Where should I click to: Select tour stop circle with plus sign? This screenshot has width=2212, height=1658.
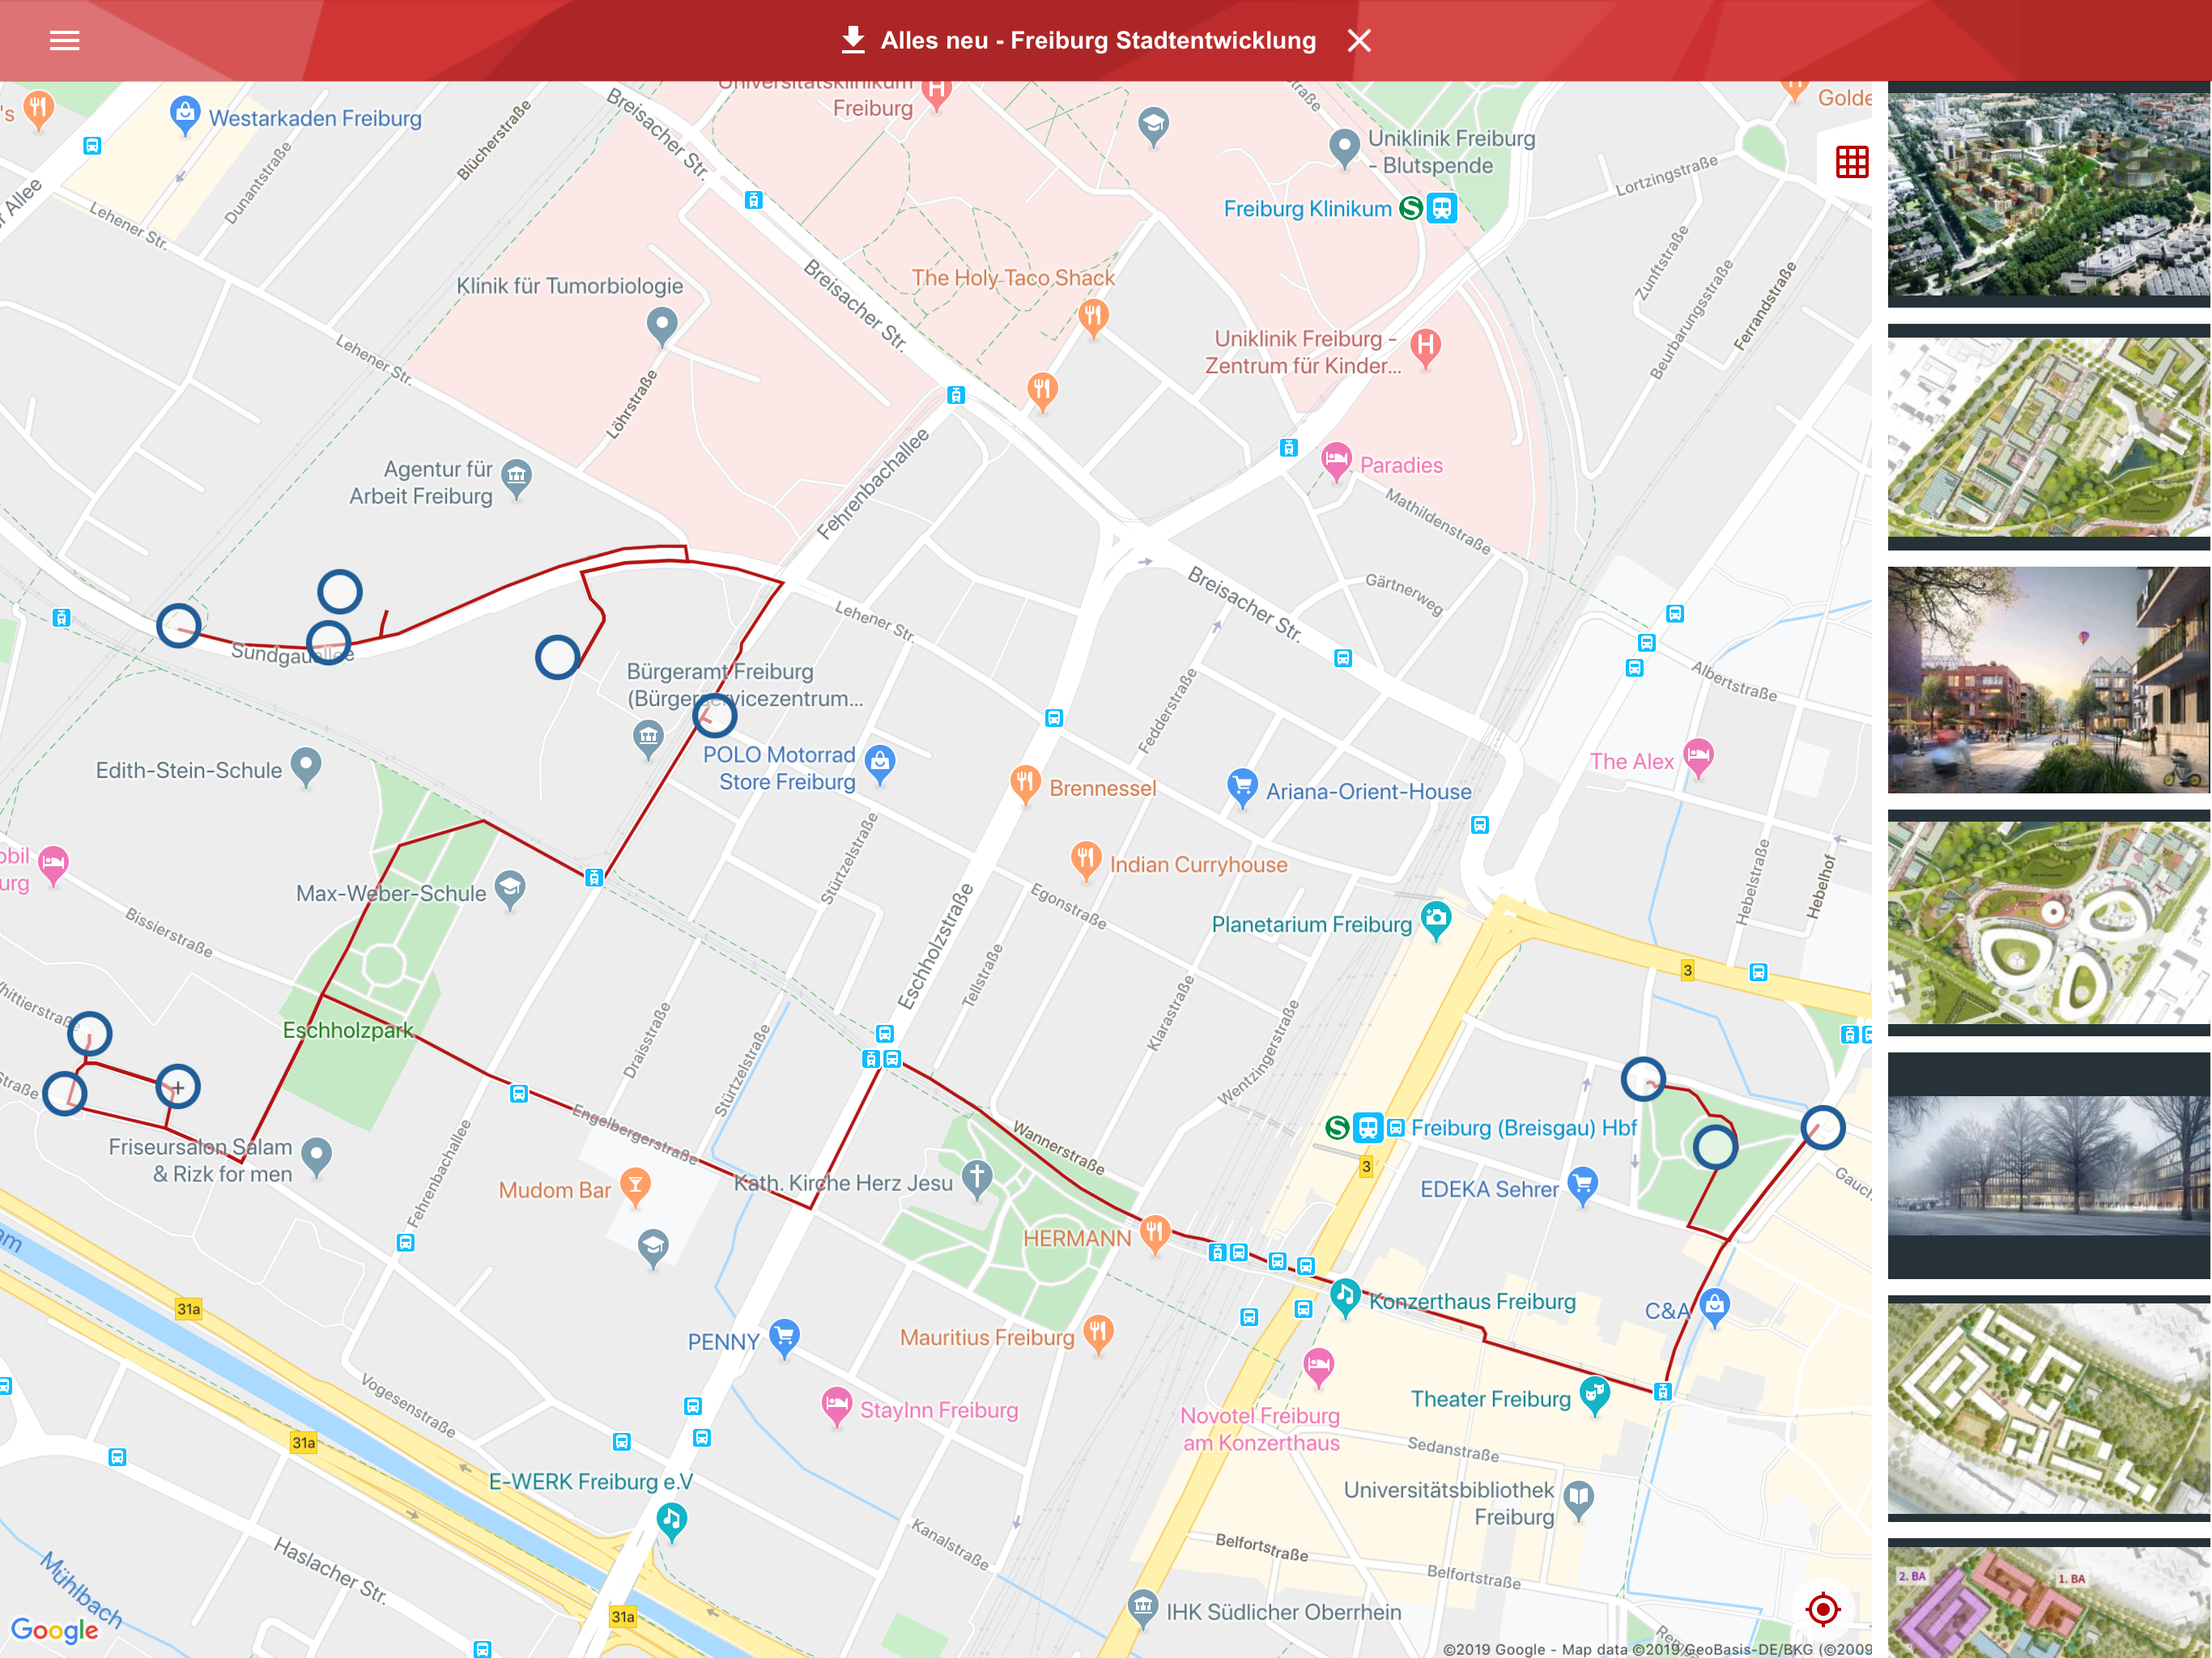[x=178, y=1087]
